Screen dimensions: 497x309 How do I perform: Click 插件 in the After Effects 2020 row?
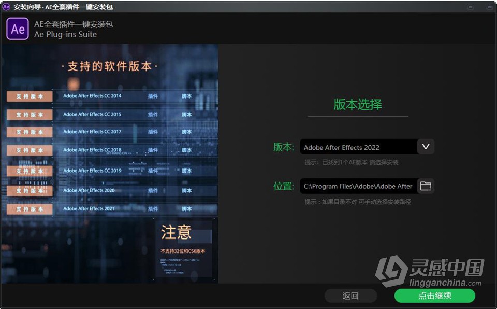(x=153, y=191)
